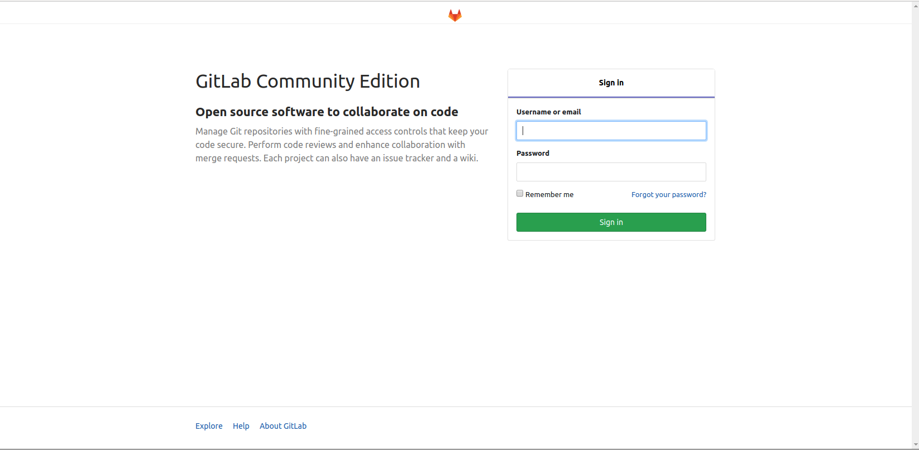Viewport: 919px width, 450px height.
Task: Submit with the green Sign in button
Action: click(611, 222)
